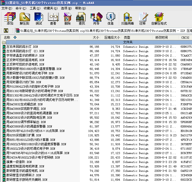Image resolution: width=192 pixels, height=182 pixels.
Task: Sort files by CRC32 column header
Action: 185,37
